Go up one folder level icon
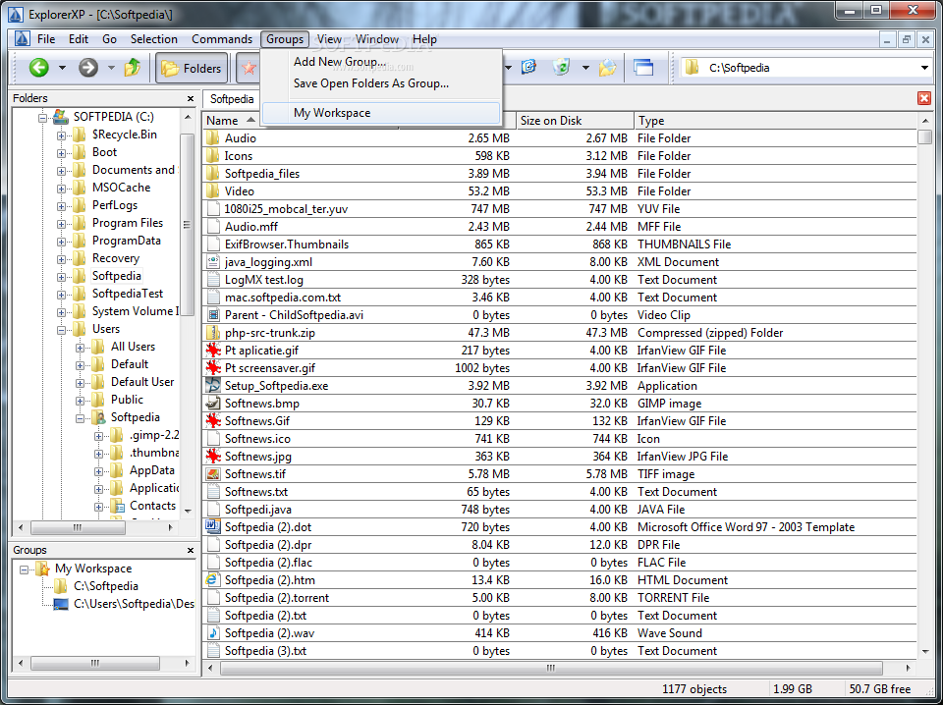Screen dimensions: 943x705 pos(133,68)
